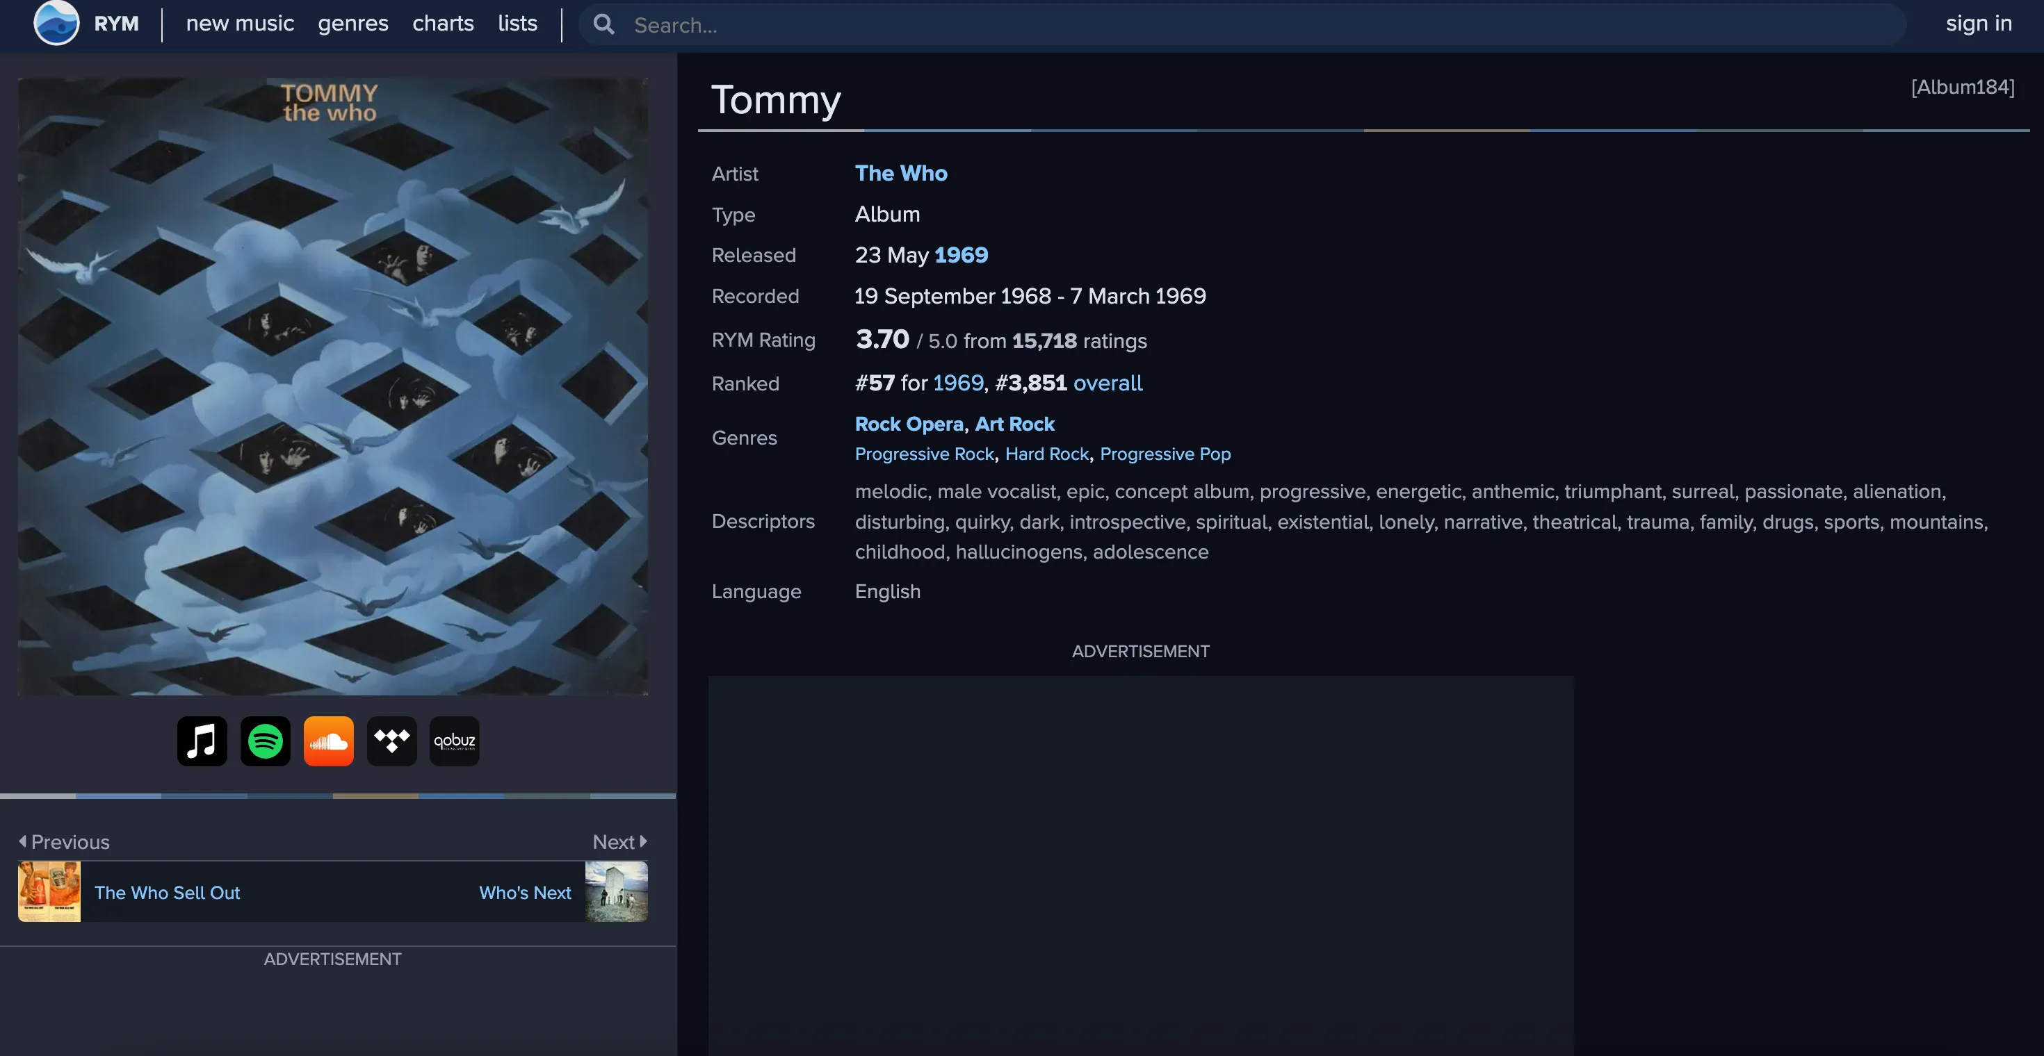Browse the genres section
This screenshot has height=1056, width=2044.
pyautogui.click(x=352, y=23)
